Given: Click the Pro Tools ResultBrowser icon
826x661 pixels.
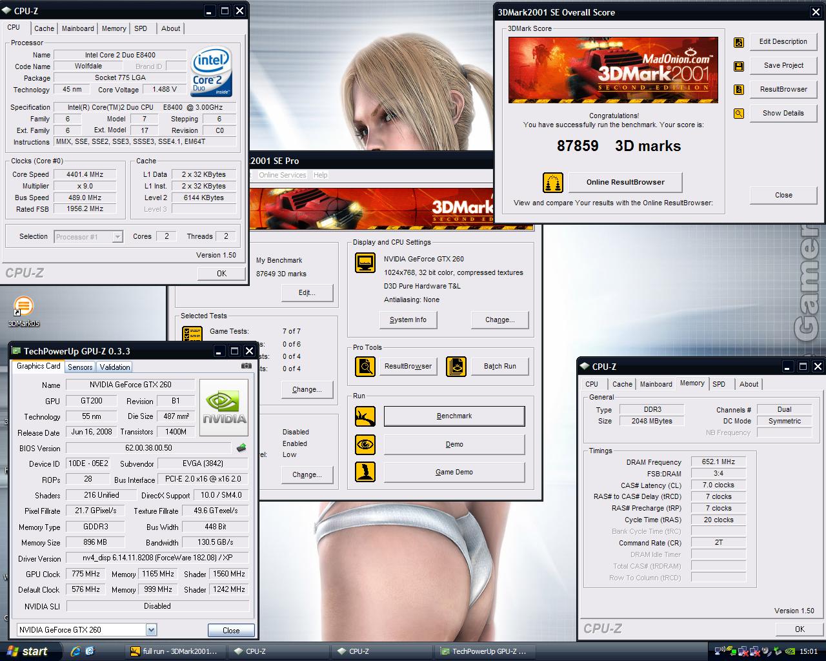Looking at the screenshot, I should coord(365,367).
